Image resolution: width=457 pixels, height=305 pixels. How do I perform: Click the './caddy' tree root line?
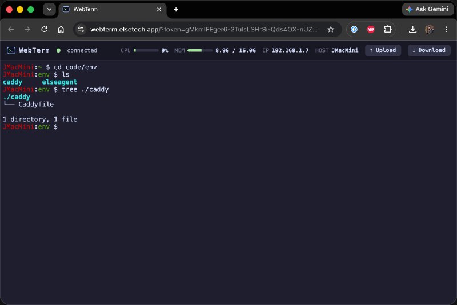(x=17, y=97)
